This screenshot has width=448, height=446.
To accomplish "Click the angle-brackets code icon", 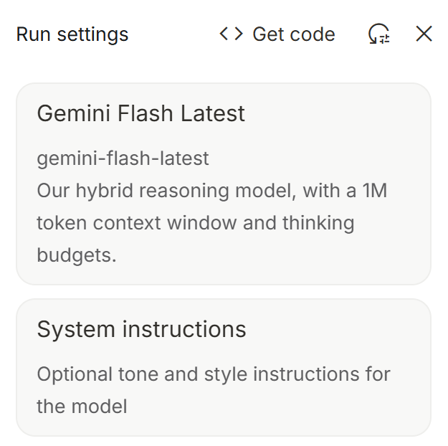I will [x=231, y=34].
